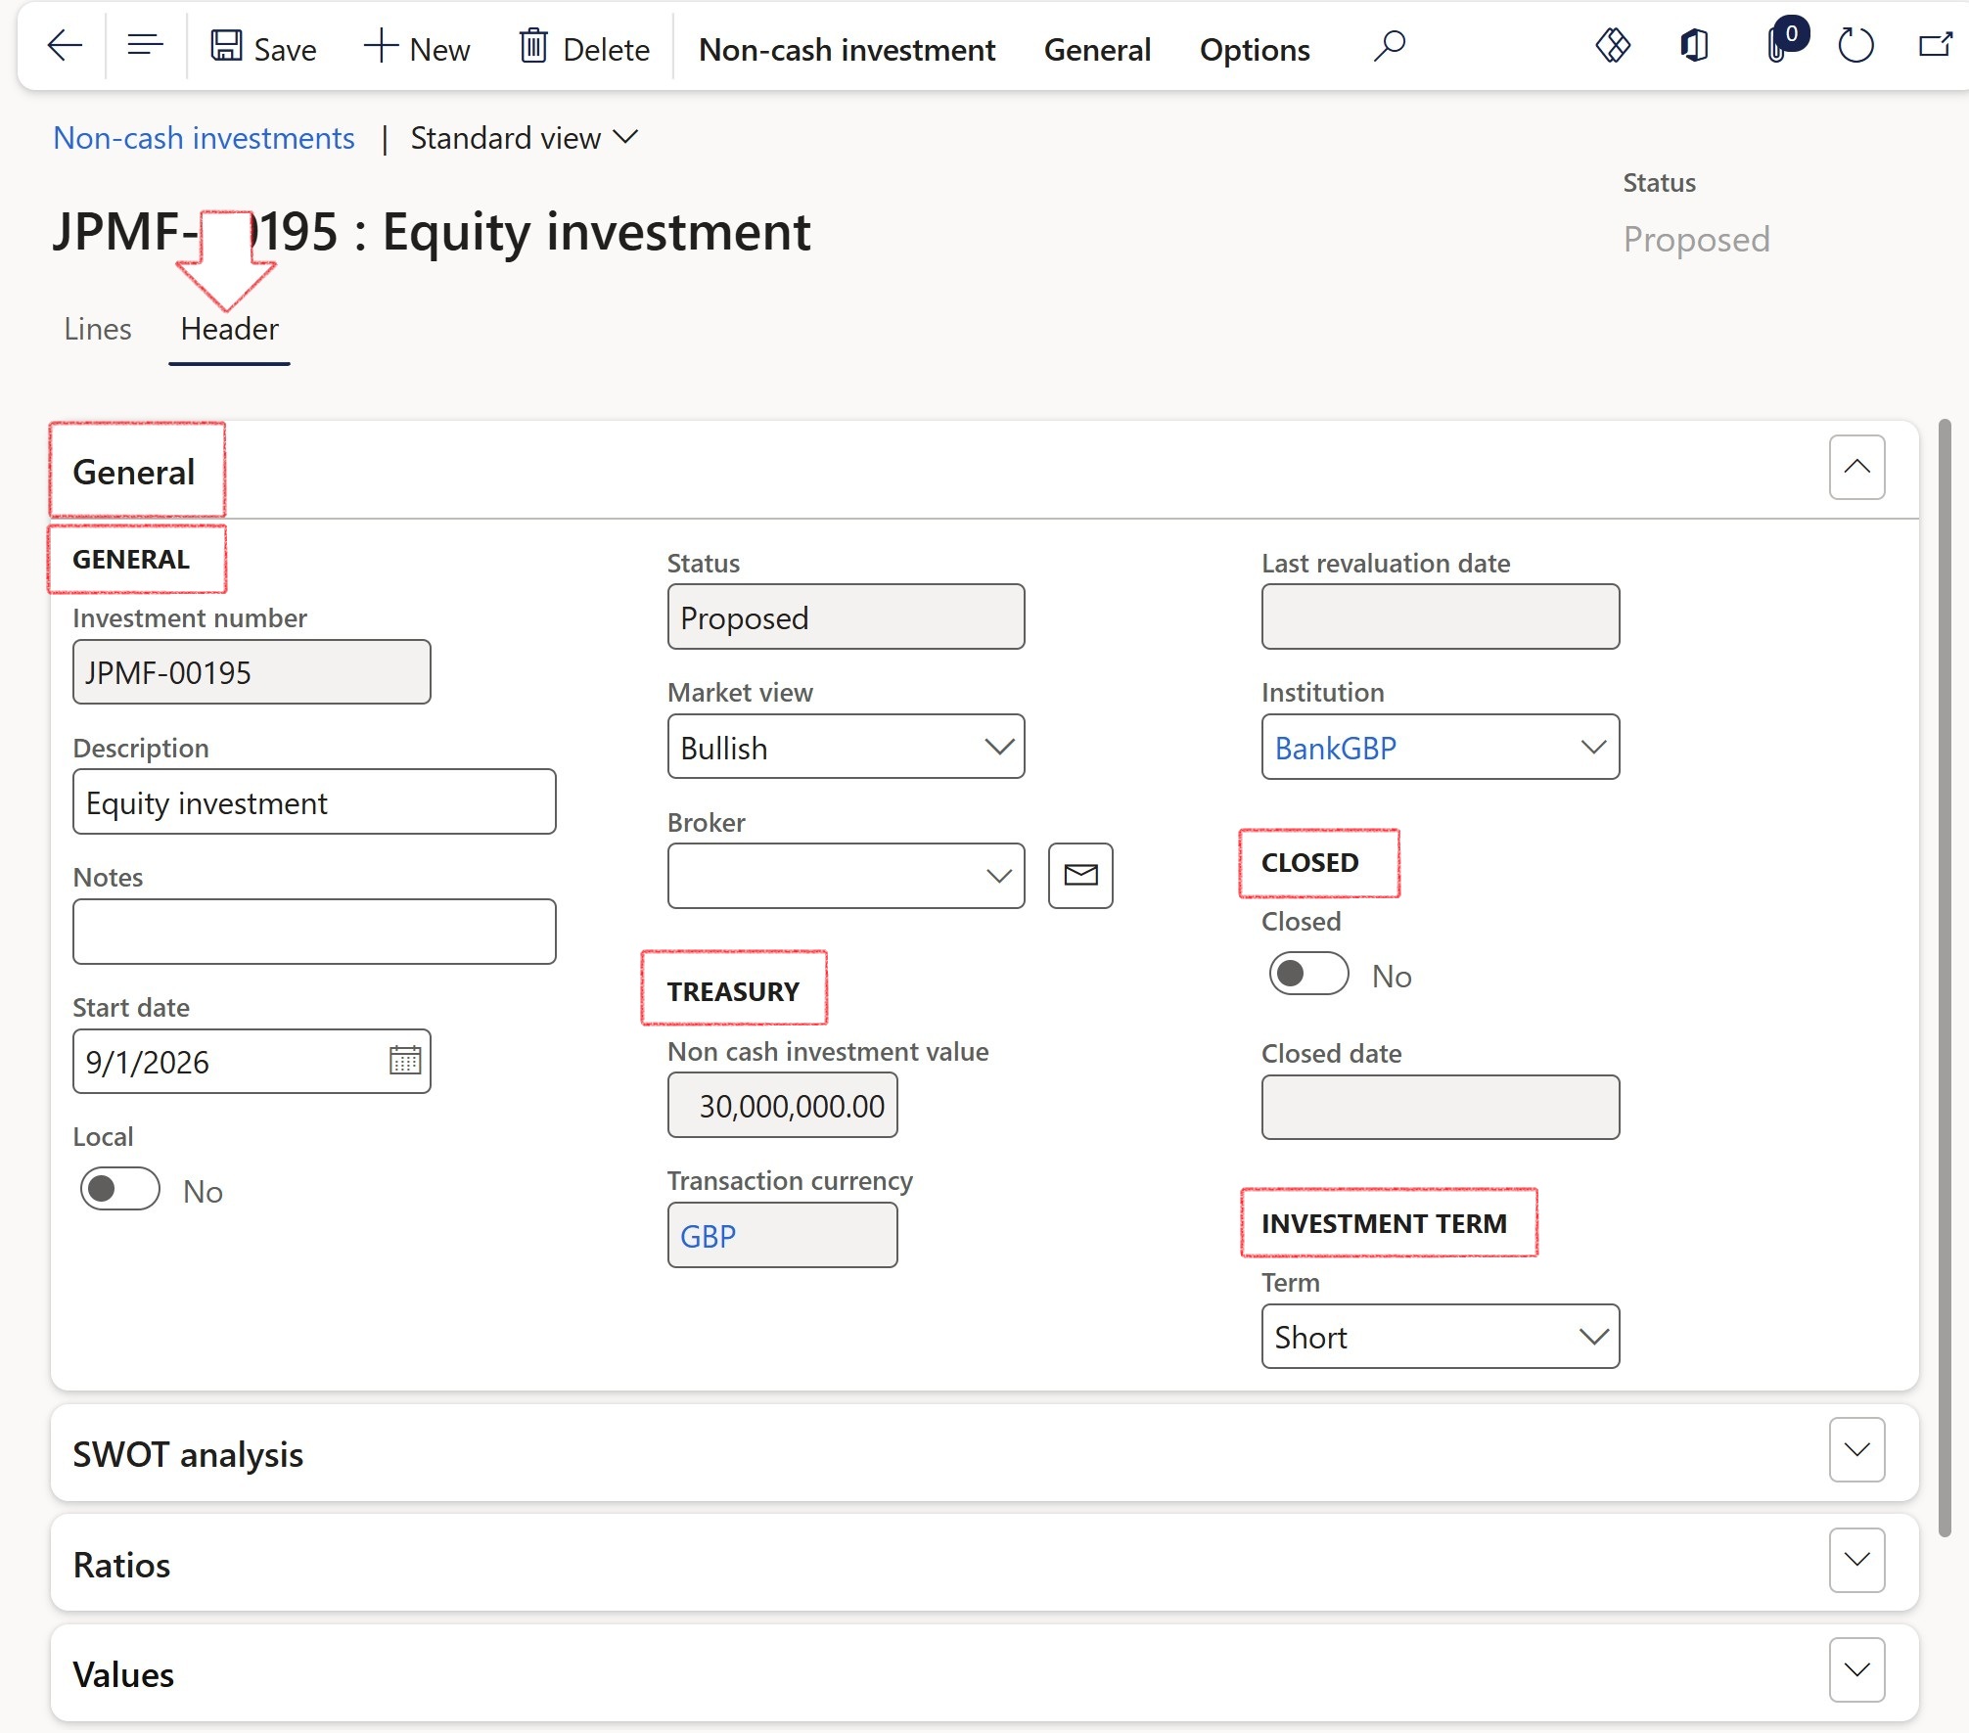This screenshot has height=1733, width=1969.
Task: Switch to the Header tab
Action: click(x=229, y=329)
